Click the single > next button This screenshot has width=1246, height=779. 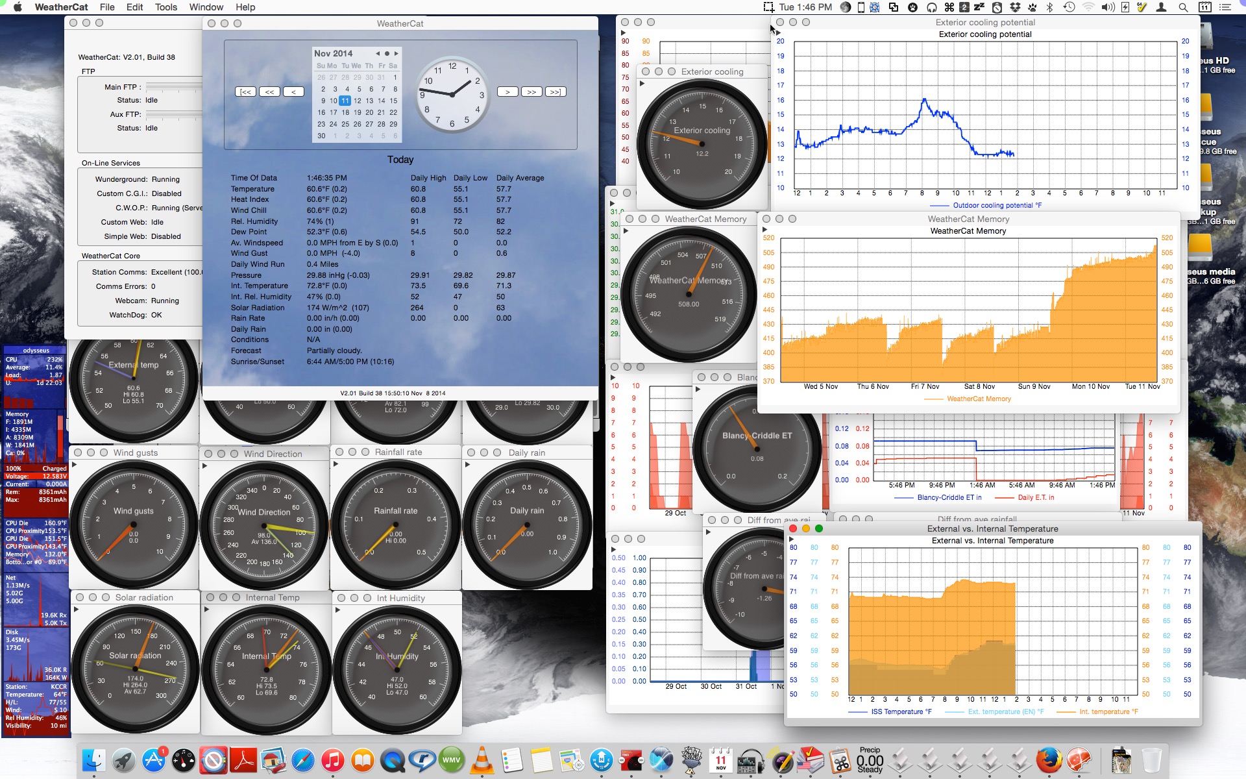point(507,92)
